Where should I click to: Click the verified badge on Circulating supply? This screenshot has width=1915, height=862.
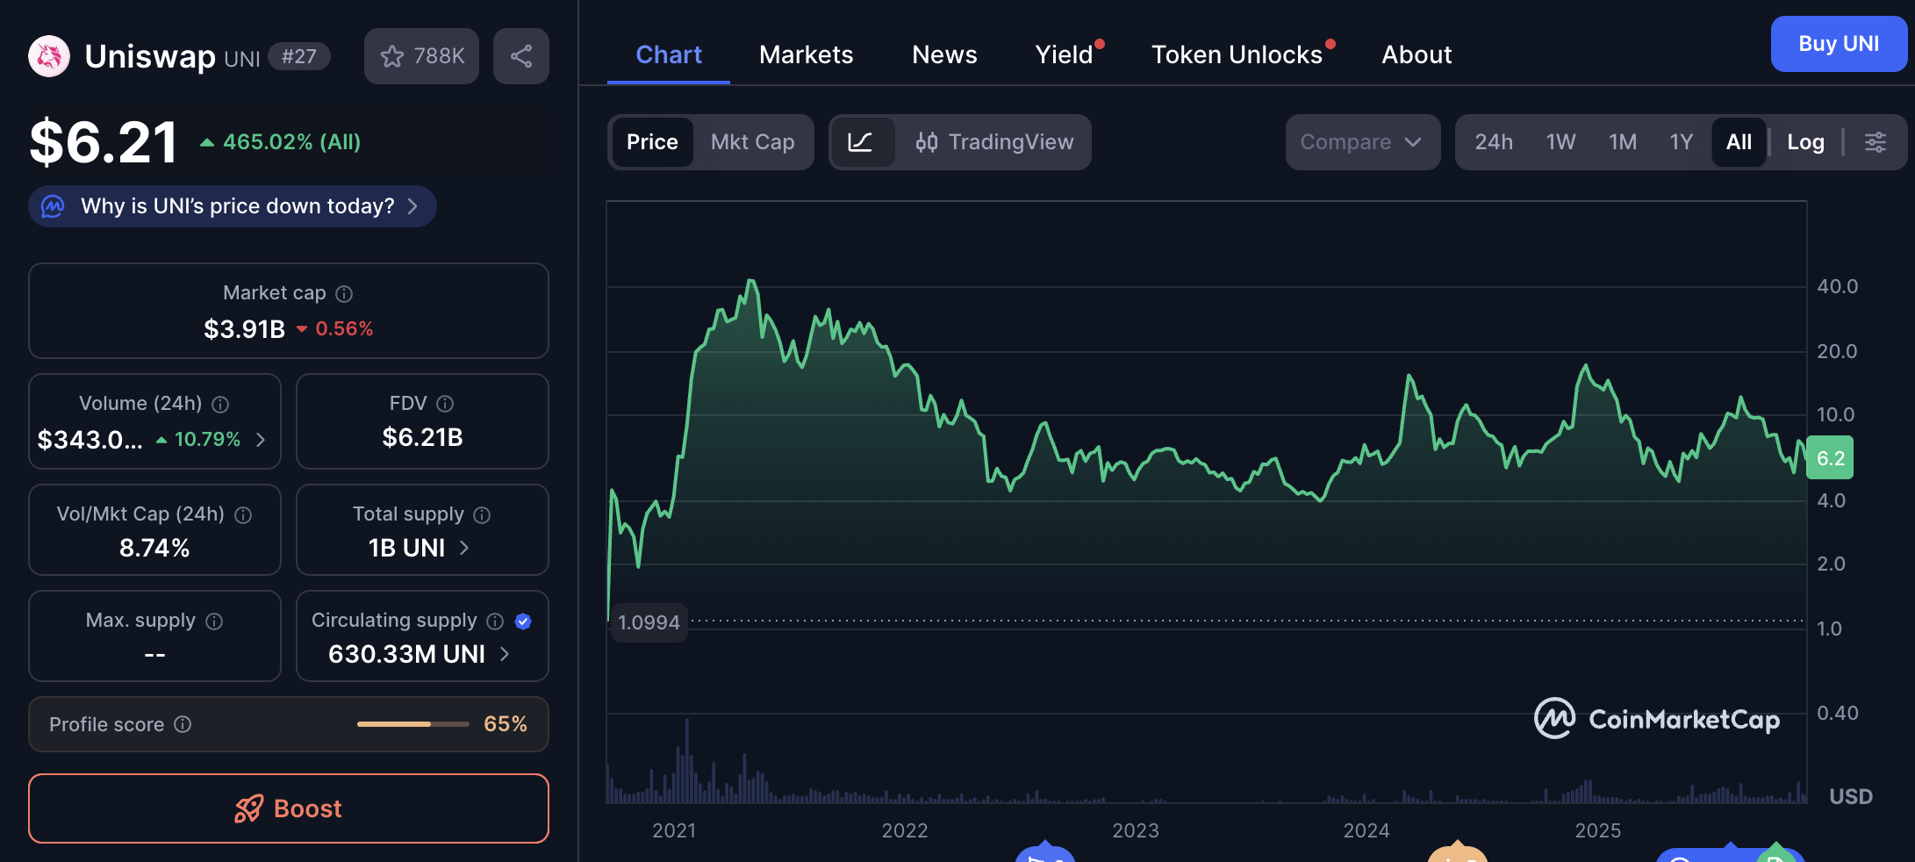(x=523, y=621)
